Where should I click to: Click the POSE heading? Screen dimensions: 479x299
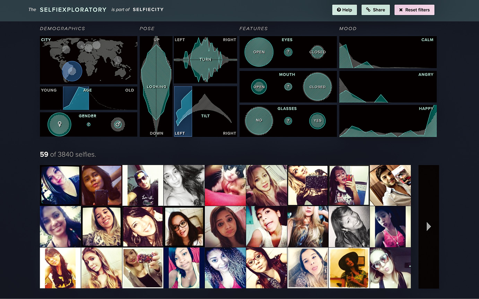[x=147, y=28]
